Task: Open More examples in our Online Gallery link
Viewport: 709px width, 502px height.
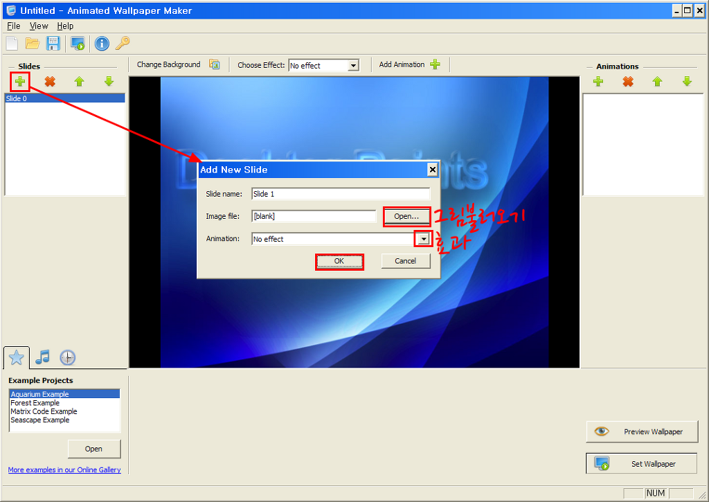Action: point(64,469)
